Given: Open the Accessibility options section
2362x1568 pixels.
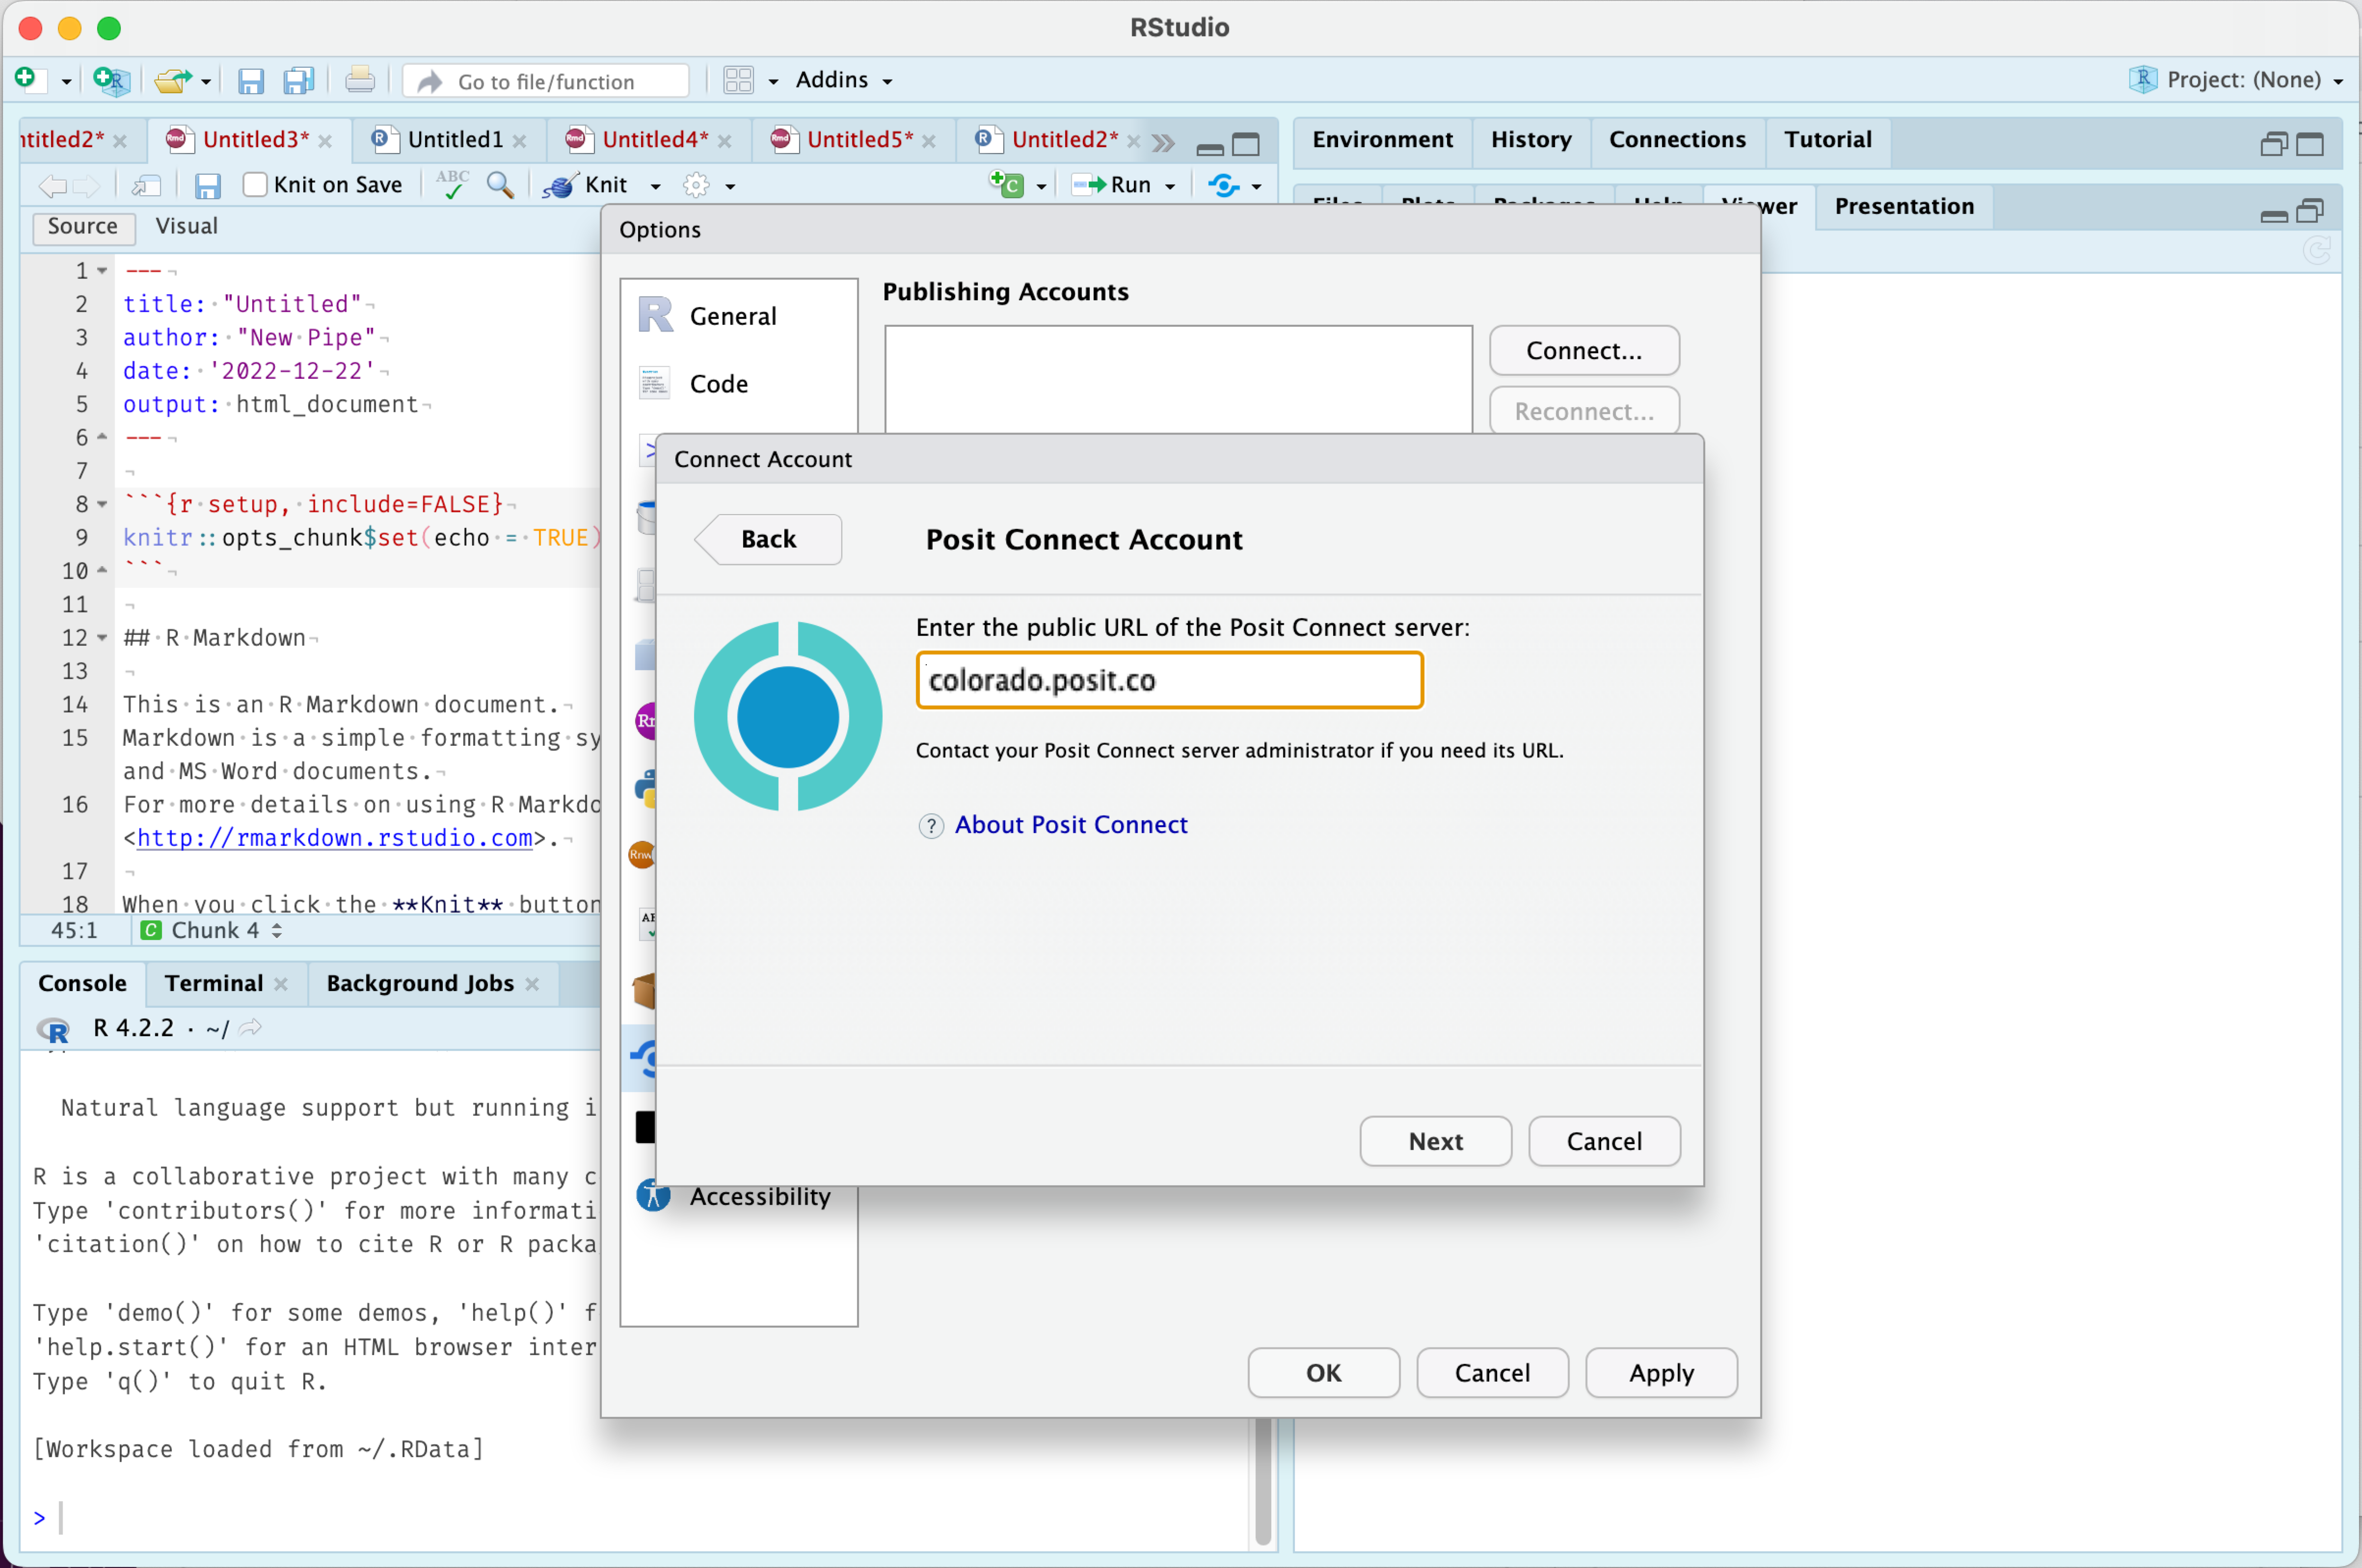Looking at the screenshot, I should click(759, 1196).
